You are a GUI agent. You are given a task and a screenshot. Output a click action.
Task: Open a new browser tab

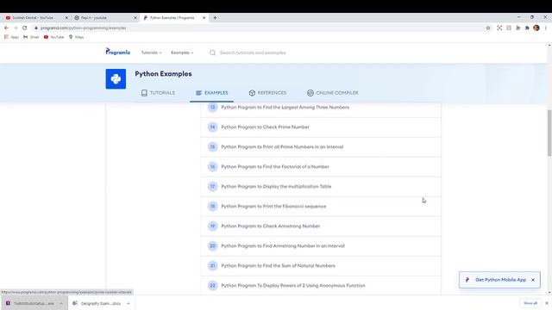pyautogui.click(x=215, y=17)
